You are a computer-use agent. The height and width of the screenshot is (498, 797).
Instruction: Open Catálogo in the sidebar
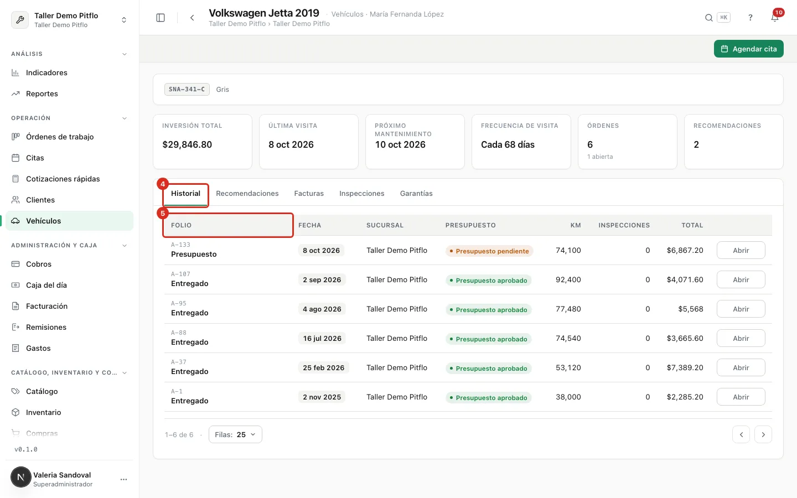69,391
